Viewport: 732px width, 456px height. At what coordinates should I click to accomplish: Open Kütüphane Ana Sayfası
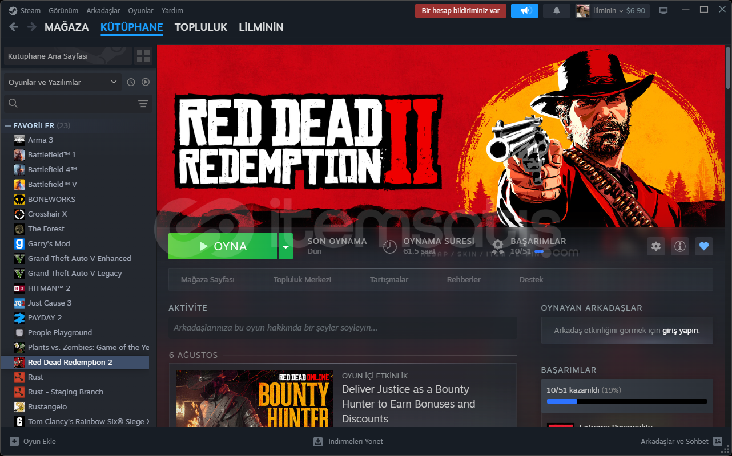click(x=68, y=56)
